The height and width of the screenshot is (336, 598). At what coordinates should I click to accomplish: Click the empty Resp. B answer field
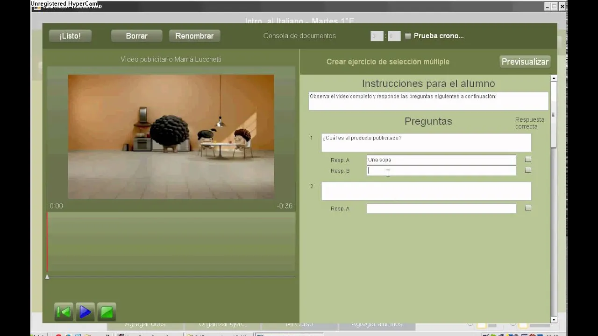[441, 171]
